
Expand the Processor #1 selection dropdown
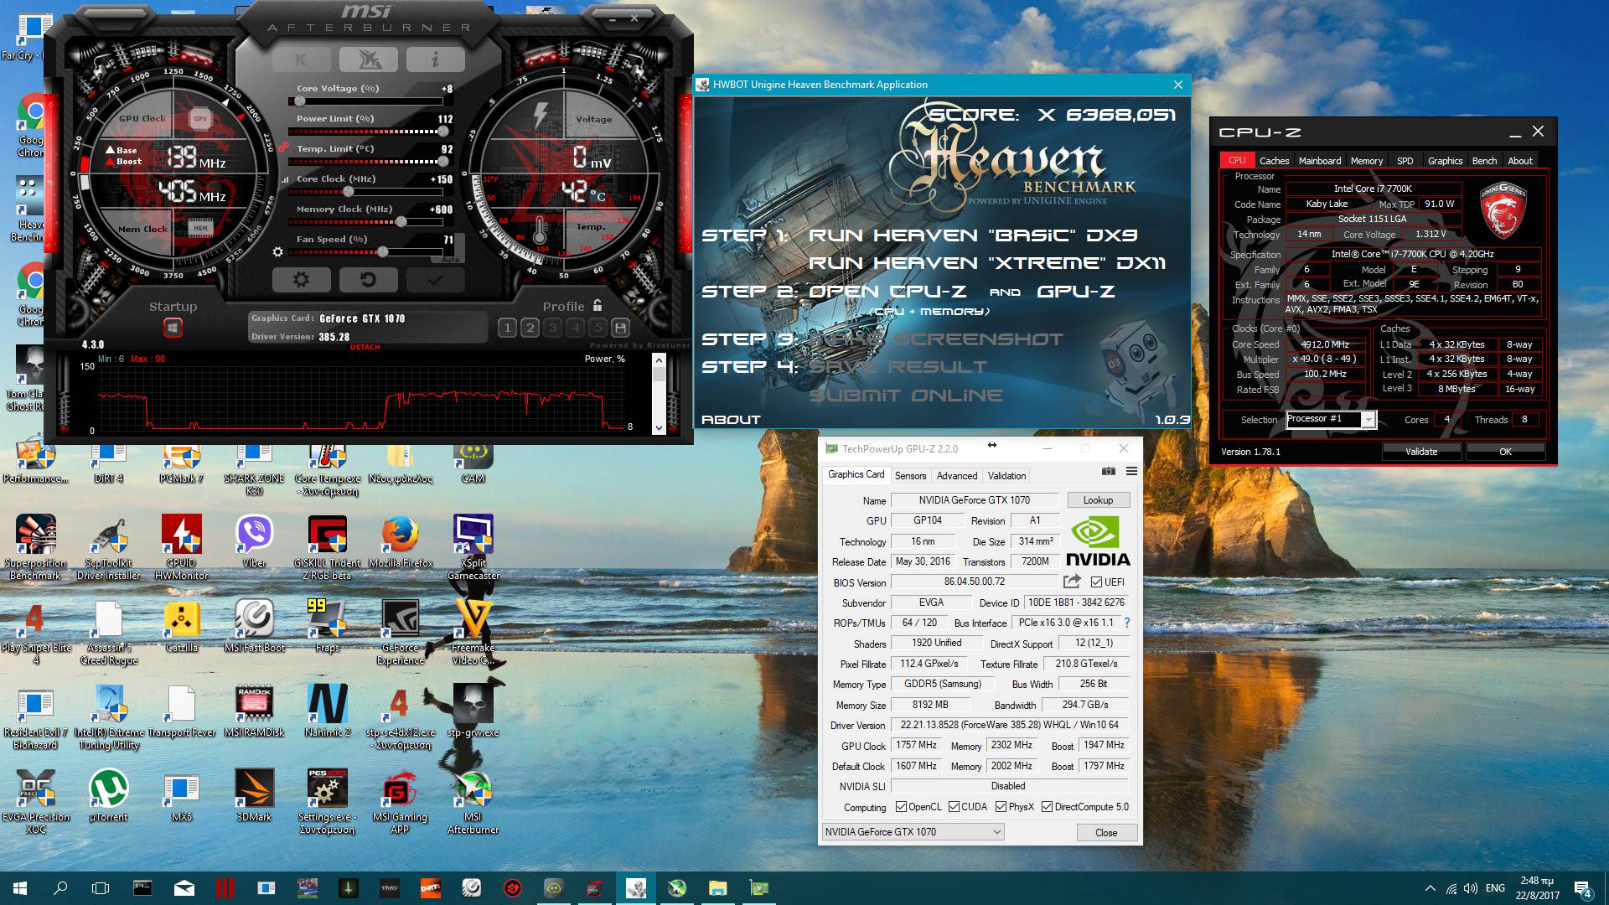1368,420
